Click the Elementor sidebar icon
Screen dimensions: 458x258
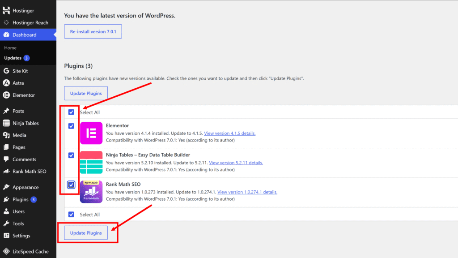pyautogui.click(x=6, y=95)
